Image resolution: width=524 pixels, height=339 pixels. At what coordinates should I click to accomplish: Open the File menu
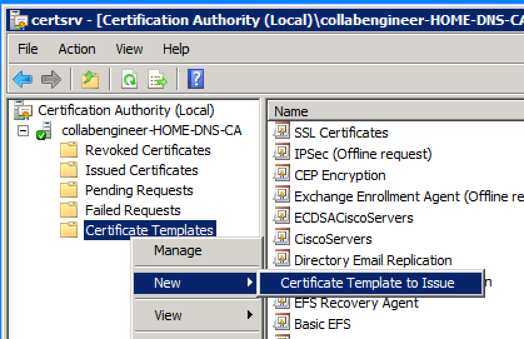28,49
